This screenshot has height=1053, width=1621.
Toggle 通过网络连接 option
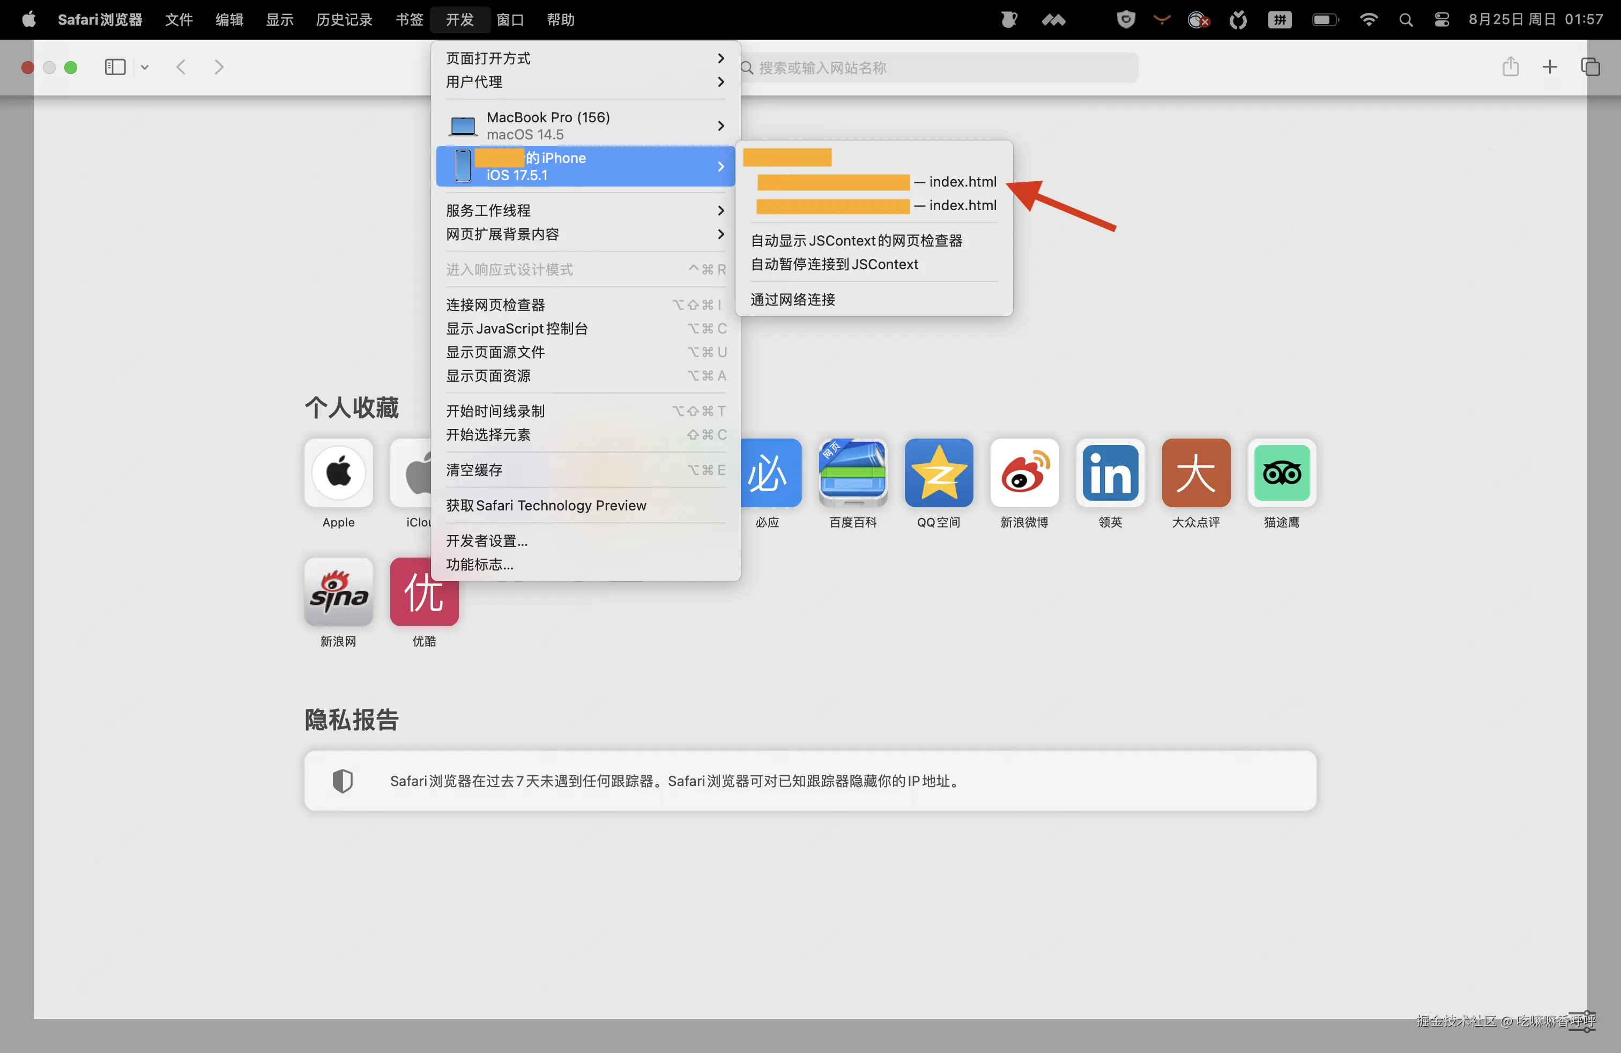pos(792,300)
